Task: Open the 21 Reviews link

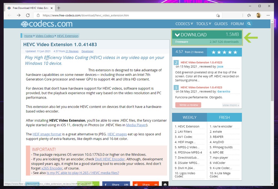Action: [72, 51]
